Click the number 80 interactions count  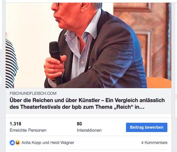[79, 124]
